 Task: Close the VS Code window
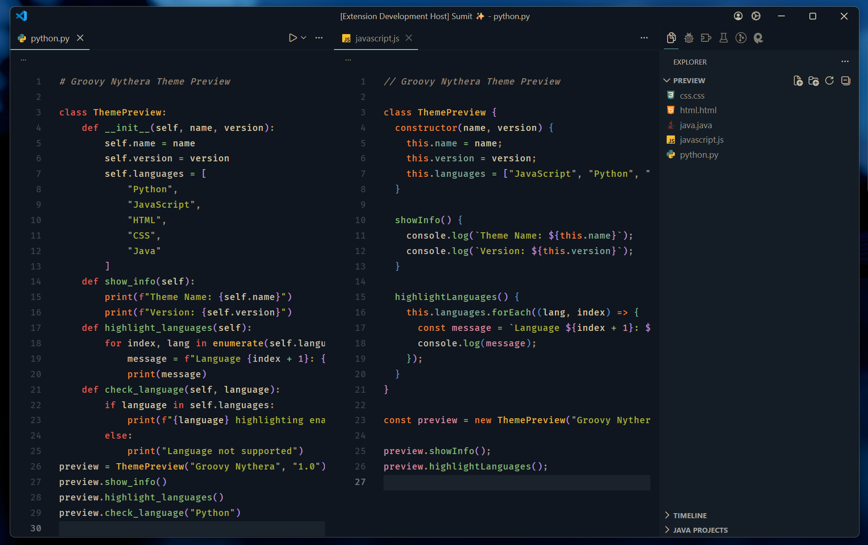coord(844,16)
